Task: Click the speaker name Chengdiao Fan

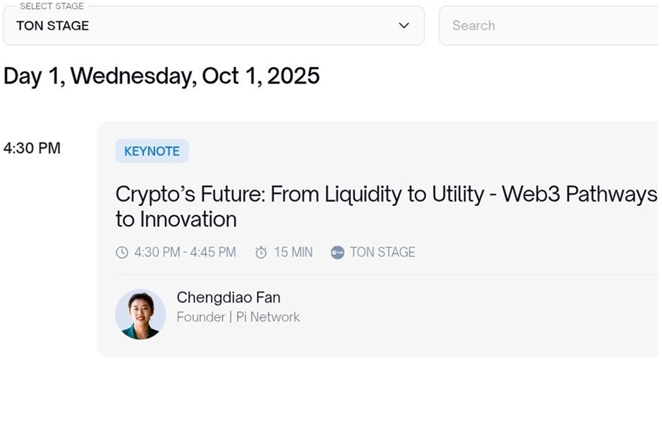Action: [x=228, y=297]
